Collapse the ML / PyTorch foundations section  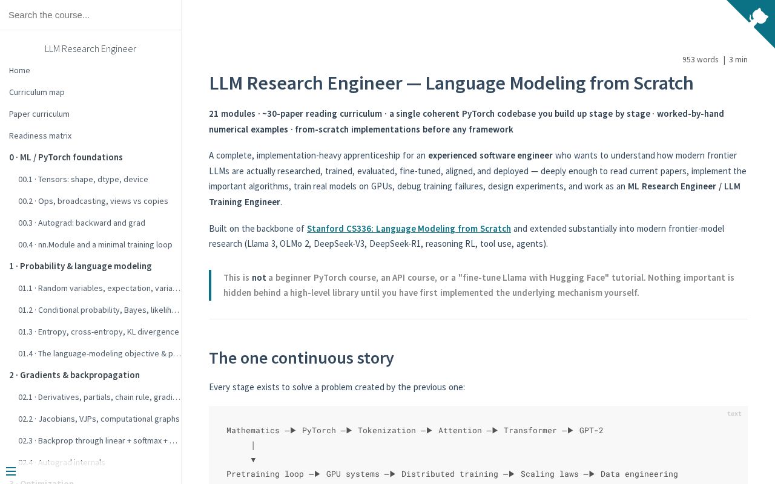pos(66,157)
